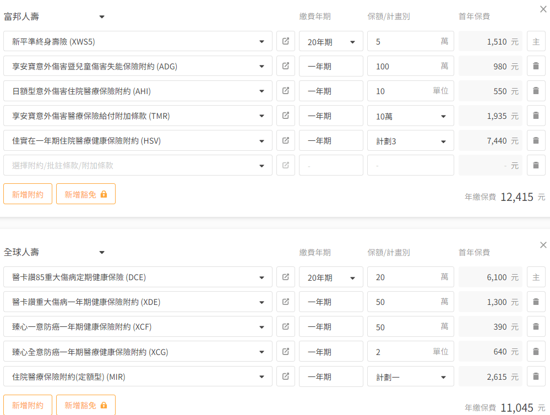Trash the 醫卡讚重大傷病一年期 (XDE) rider
The image size is (550, 415).
[536, 302]
